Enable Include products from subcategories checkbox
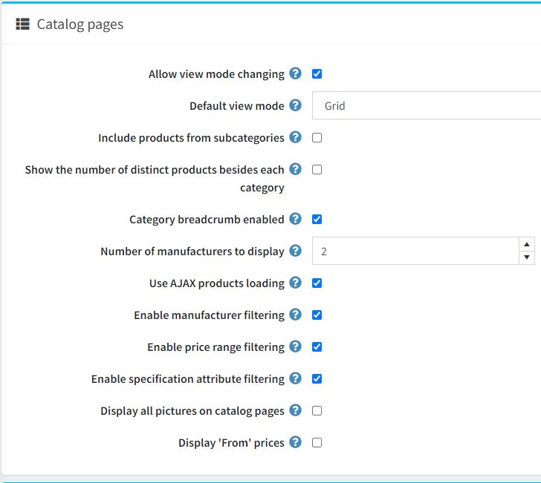Image resolution: width=541 pixels, height=483 pixels. pyautogui.click(x=317, y=137)
